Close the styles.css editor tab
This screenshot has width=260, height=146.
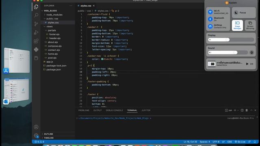[94, 6]
